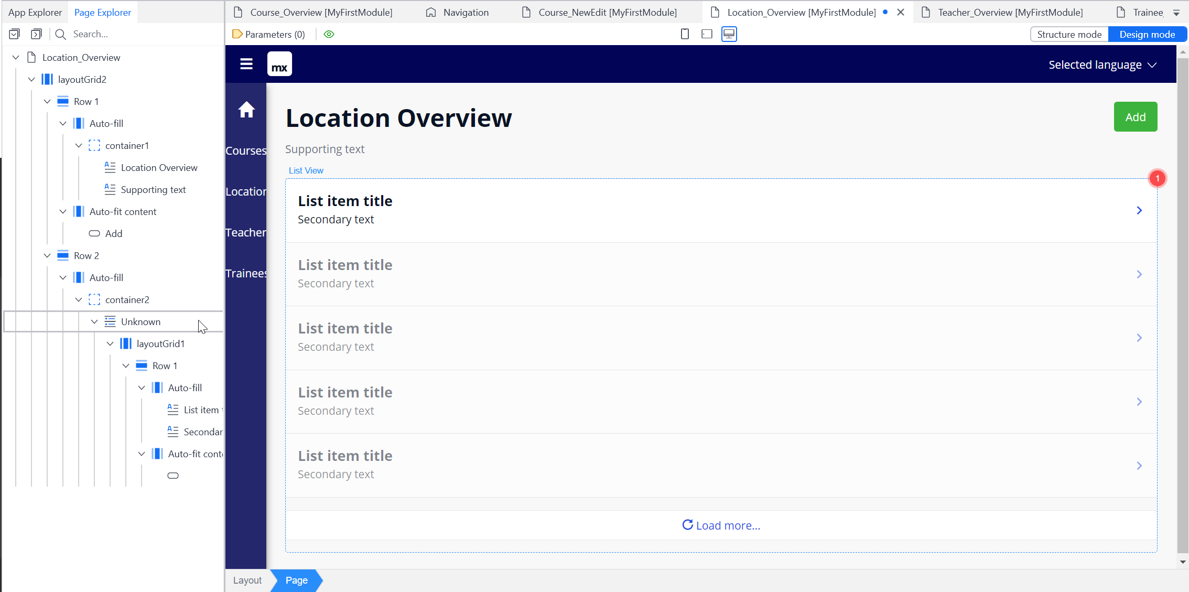Image resolution: width=1189 pixels, height=592 pixels.
Task: Toggle the green eye visibility icon
Action: 329,34
